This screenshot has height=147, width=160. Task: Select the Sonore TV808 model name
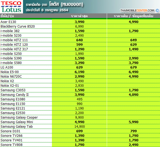click(12, 145)
